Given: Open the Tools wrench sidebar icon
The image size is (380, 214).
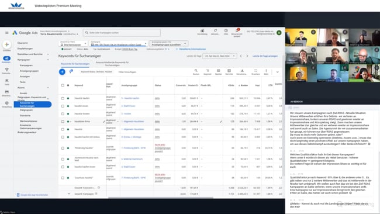Looking at the screenshot, I should 7,81.
